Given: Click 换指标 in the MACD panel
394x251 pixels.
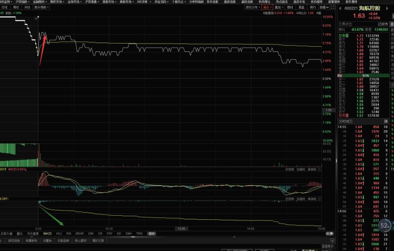Looking at the screenshot, I should tap(312, 170).
